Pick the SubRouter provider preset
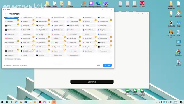 point(27,26)
